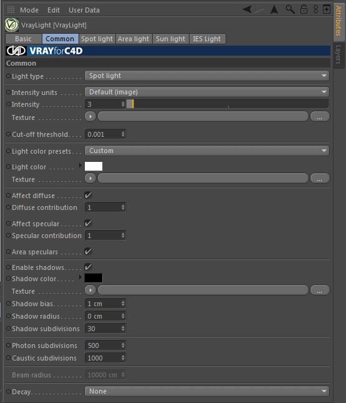Screen dimensions: 346x403
Task: Open the Decay dropdown
Action: tap(207, 391)
